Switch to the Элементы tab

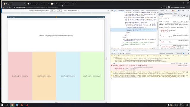(121, 11)
